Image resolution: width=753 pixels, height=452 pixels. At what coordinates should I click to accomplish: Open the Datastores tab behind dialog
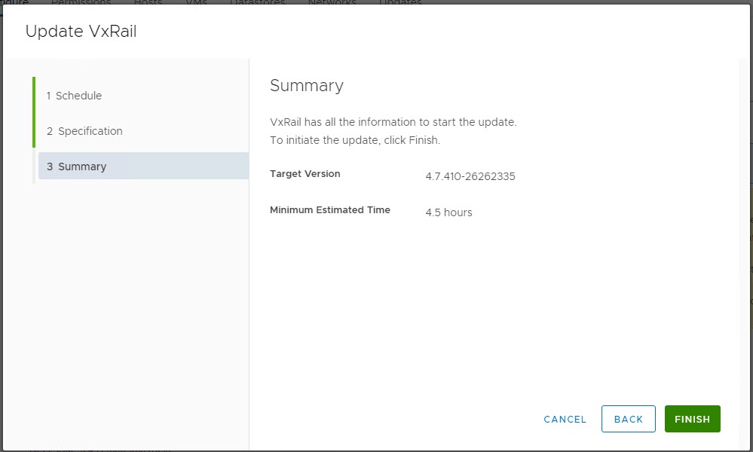pos(257,2)
